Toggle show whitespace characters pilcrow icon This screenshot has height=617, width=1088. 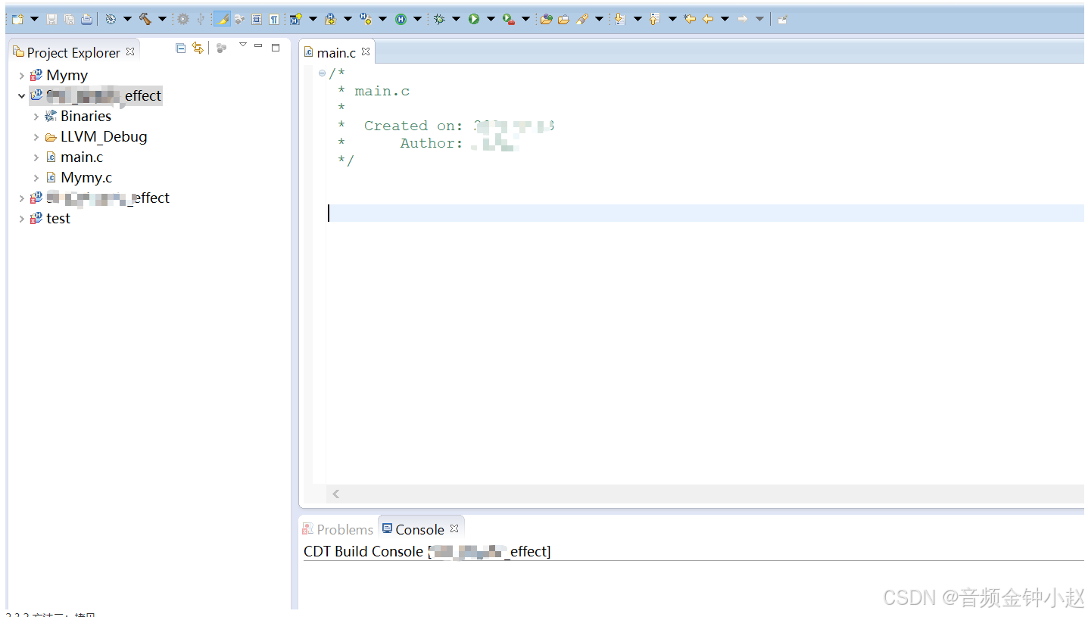[273, 19]
